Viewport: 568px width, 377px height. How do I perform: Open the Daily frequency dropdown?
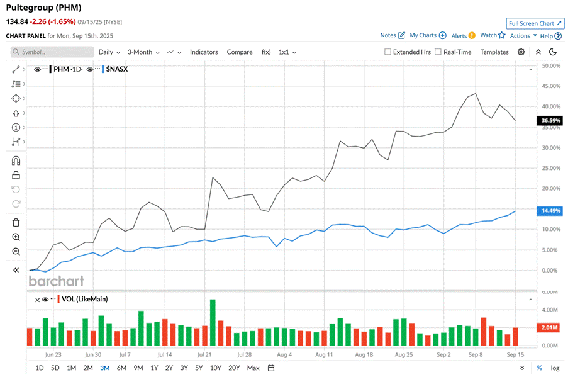point(109,52)
